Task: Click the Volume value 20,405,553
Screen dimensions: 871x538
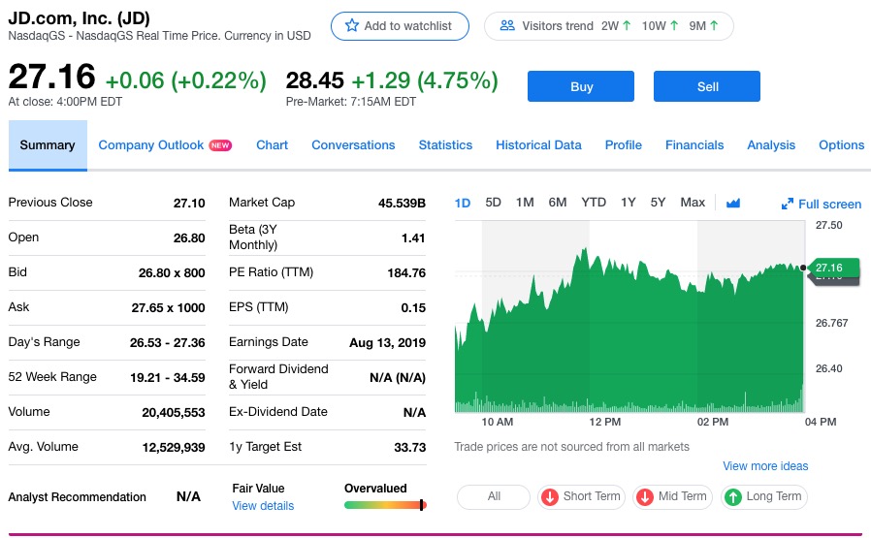Action: 174,413
